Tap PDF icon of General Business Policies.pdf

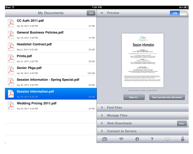click(11, 35)
